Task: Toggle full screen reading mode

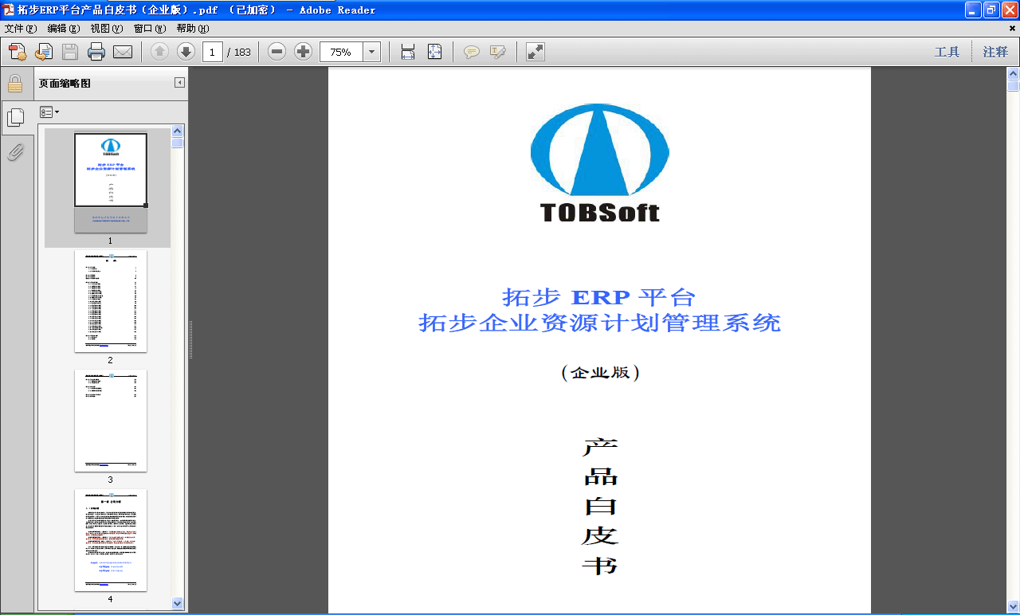Action: point(532,51)
